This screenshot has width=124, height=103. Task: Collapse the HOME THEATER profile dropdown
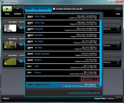pos(38,9)
